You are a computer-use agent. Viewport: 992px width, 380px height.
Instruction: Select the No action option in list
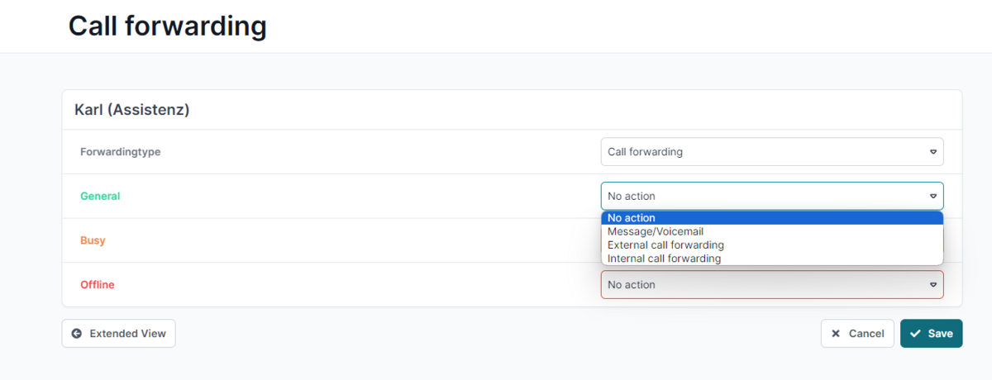pos(772,218)
